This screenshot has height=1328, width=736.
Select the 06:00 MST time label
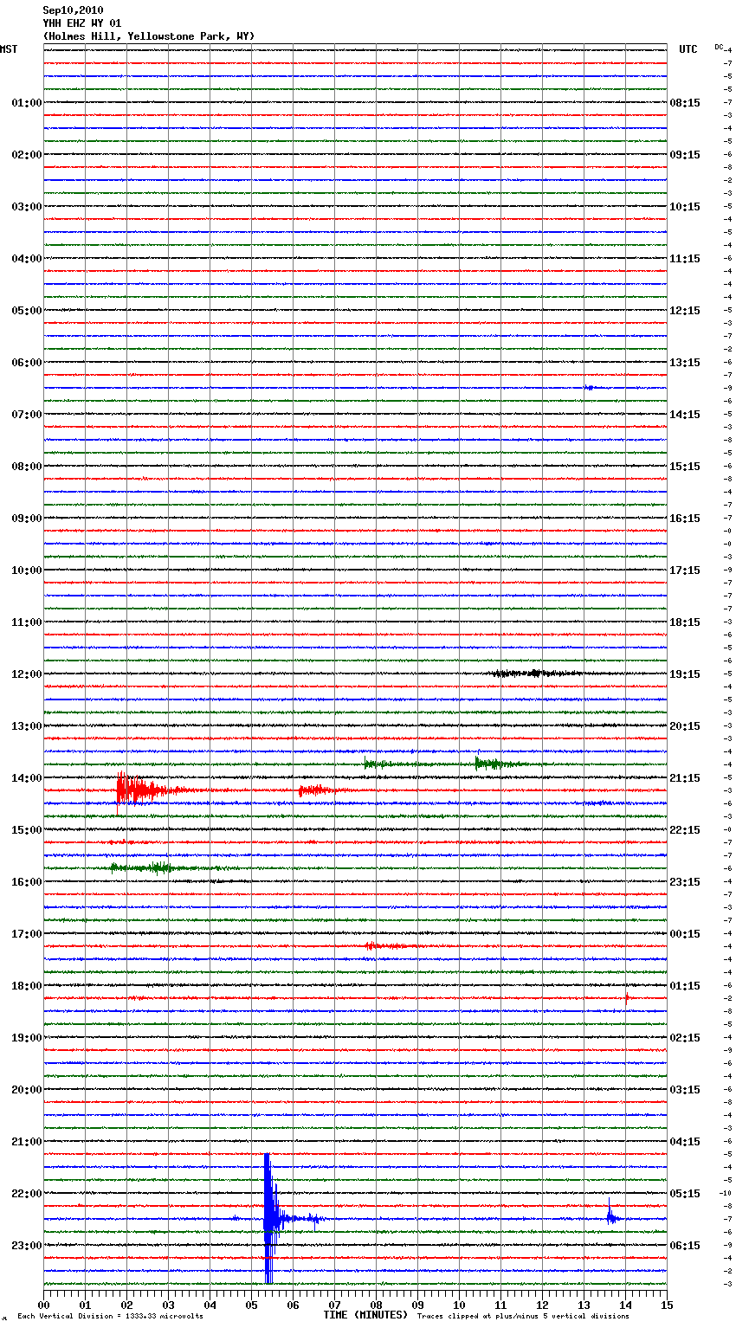click(x=26, y=363)
